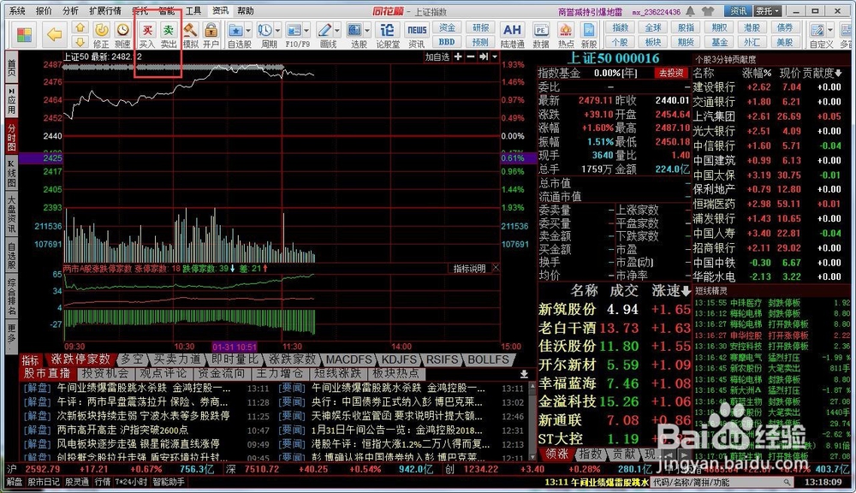The width and height of the screenshot is (856, 493).
Task: Expand the 自选股 toolbar dropdown arrow
Action: 248,31
